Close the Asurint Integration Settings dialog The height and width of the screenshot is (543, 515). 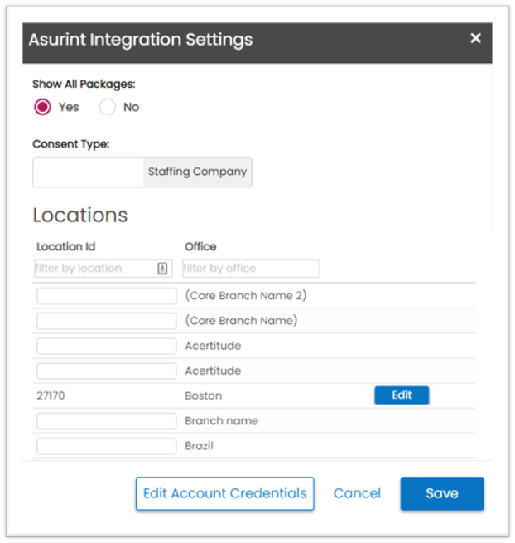point(475,38)
